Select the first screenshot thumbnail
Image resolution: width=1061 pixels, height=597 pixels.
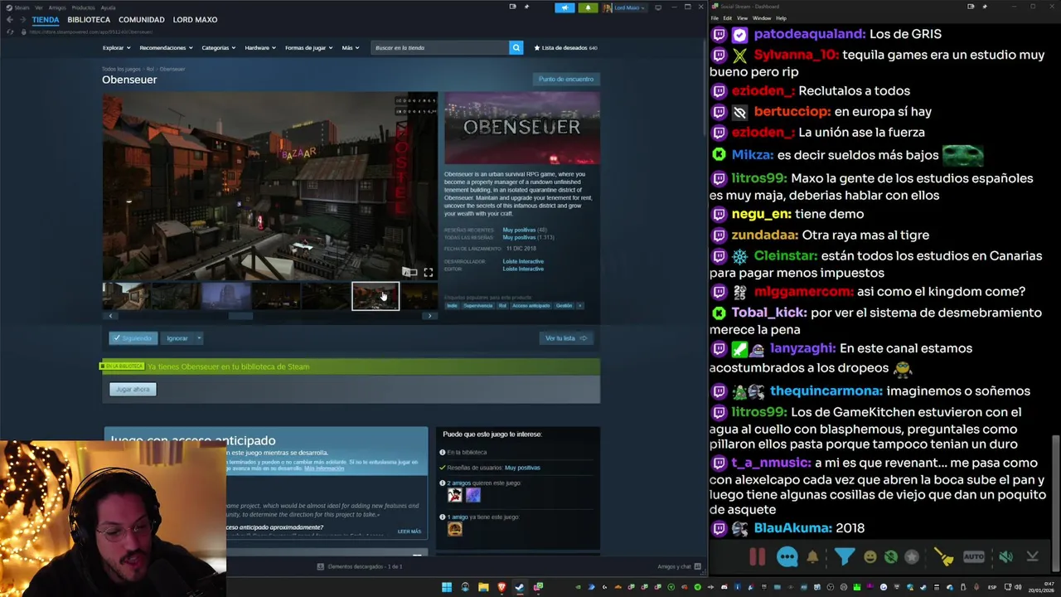click(x=125, y=296)
